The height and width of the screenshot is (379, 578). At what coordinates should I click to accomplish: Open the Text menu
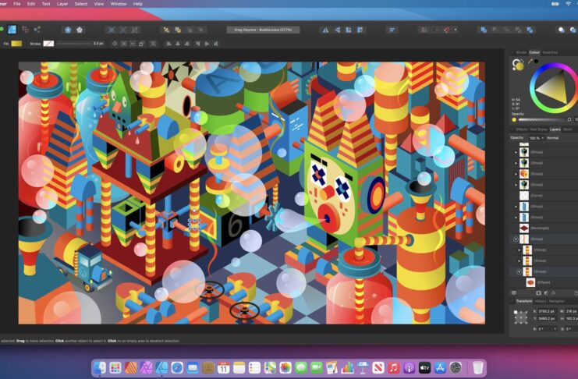point(46,4)
